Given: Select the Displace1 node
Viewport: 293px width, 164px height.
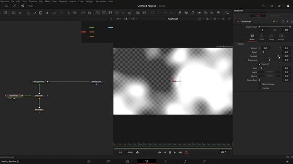Looking at the screenshot, I should (39, 96).
